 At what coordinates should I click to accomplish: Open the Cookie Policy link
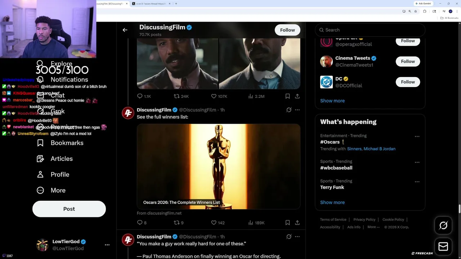393,219
